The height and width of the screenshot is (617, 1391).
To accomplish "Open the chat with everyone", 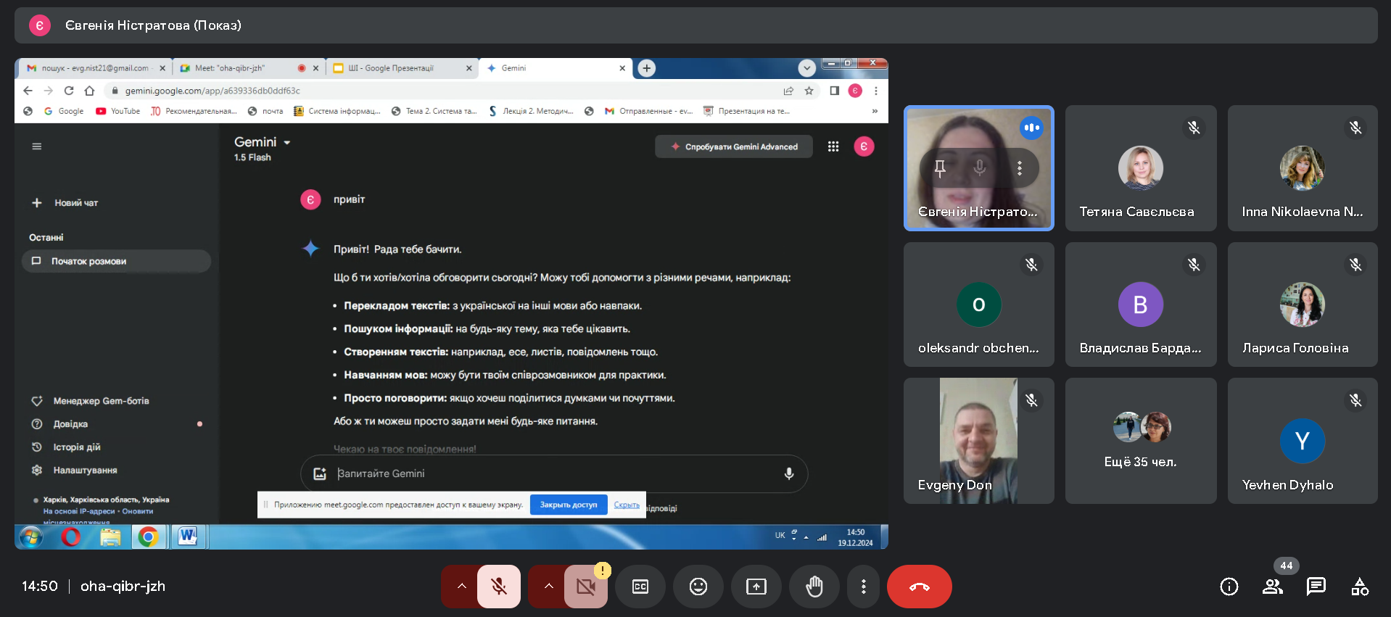I will (1316, 587).
